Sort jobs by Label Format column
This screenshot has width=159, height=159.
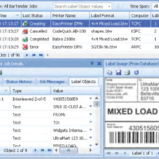(110, 16)
